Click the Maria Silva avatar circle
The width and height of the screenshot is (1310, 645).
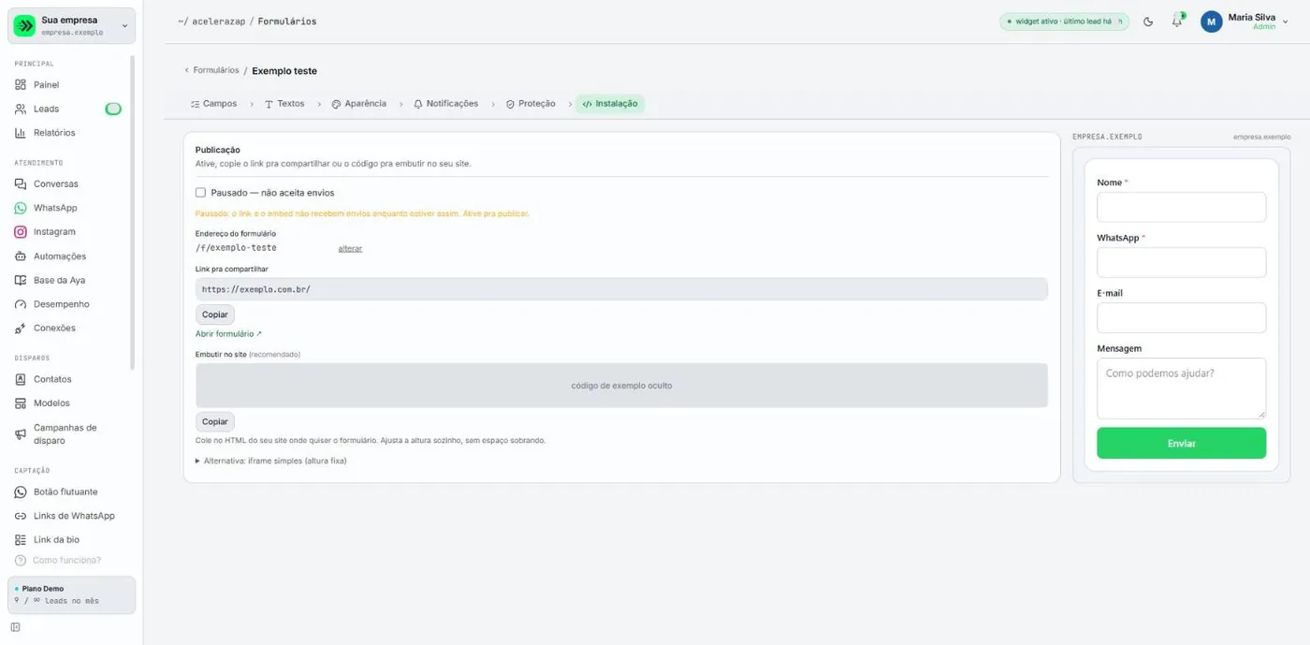click(1212, 22)
